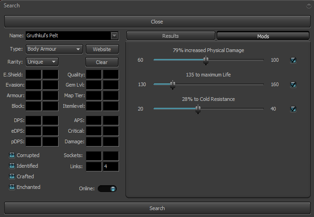Screen dimensions: 314x217
Task: Uncheck the Cold Resistance mod
Action: [293, 109]
